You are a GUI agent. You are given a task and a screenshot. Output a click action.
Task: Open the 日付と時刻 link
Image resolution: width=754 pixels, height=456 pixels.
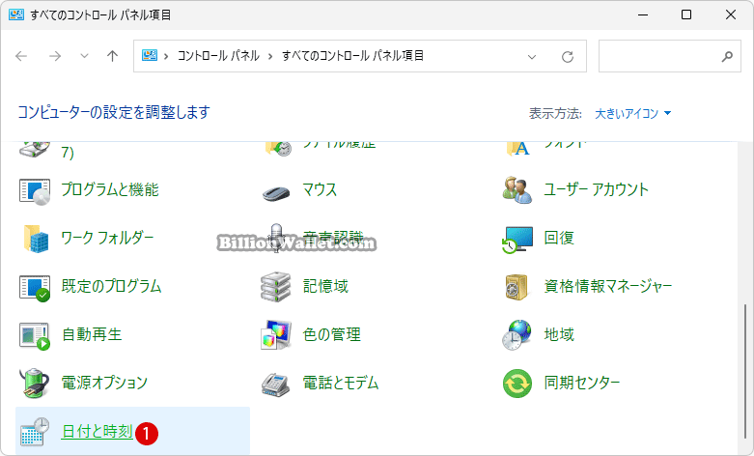[98, 431]
